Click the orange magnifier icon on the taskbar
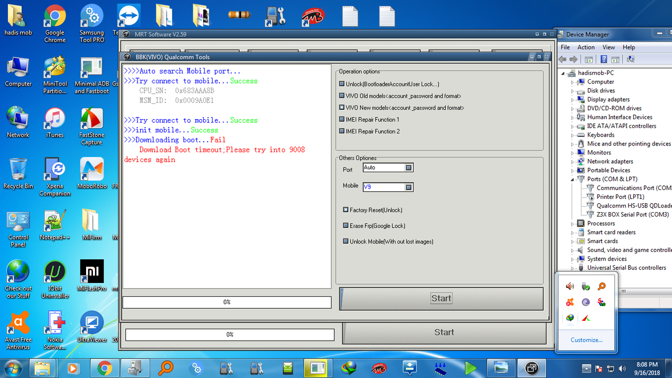This screenshot has width=672, height=378. point(166,368)
